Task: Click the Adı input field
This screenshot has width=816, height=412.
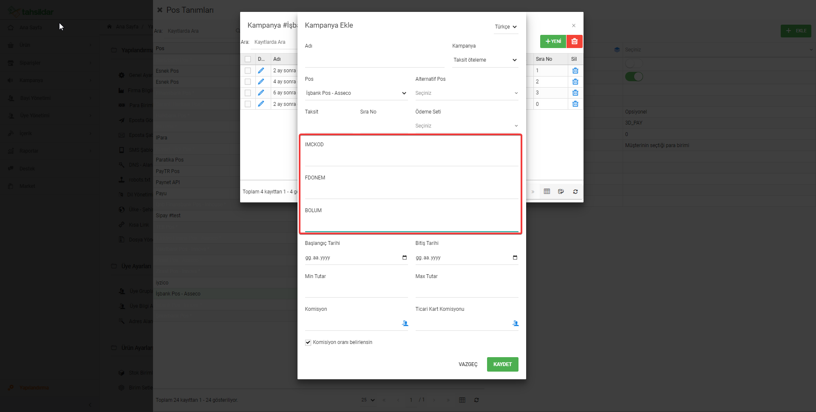Action: [374, 60]
